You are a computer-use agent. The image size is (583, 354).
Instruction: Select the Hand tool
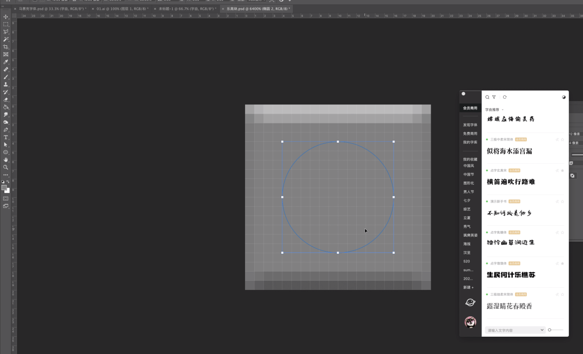[6, 159]
